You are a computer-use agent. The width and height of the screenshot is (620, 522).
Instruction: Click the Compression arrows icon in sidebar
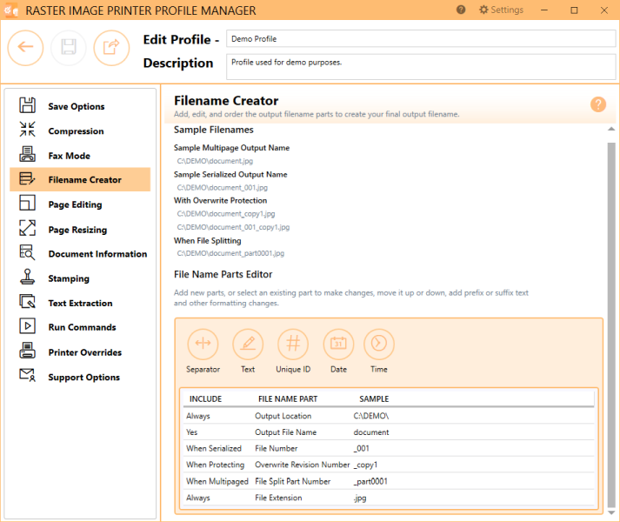(27, 130)
